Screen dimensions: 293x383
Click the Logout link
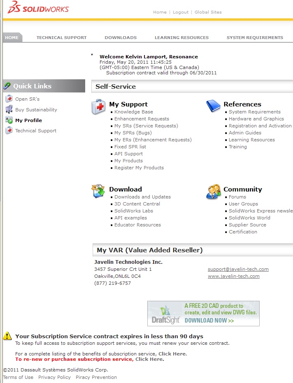(x=181, y=12)
